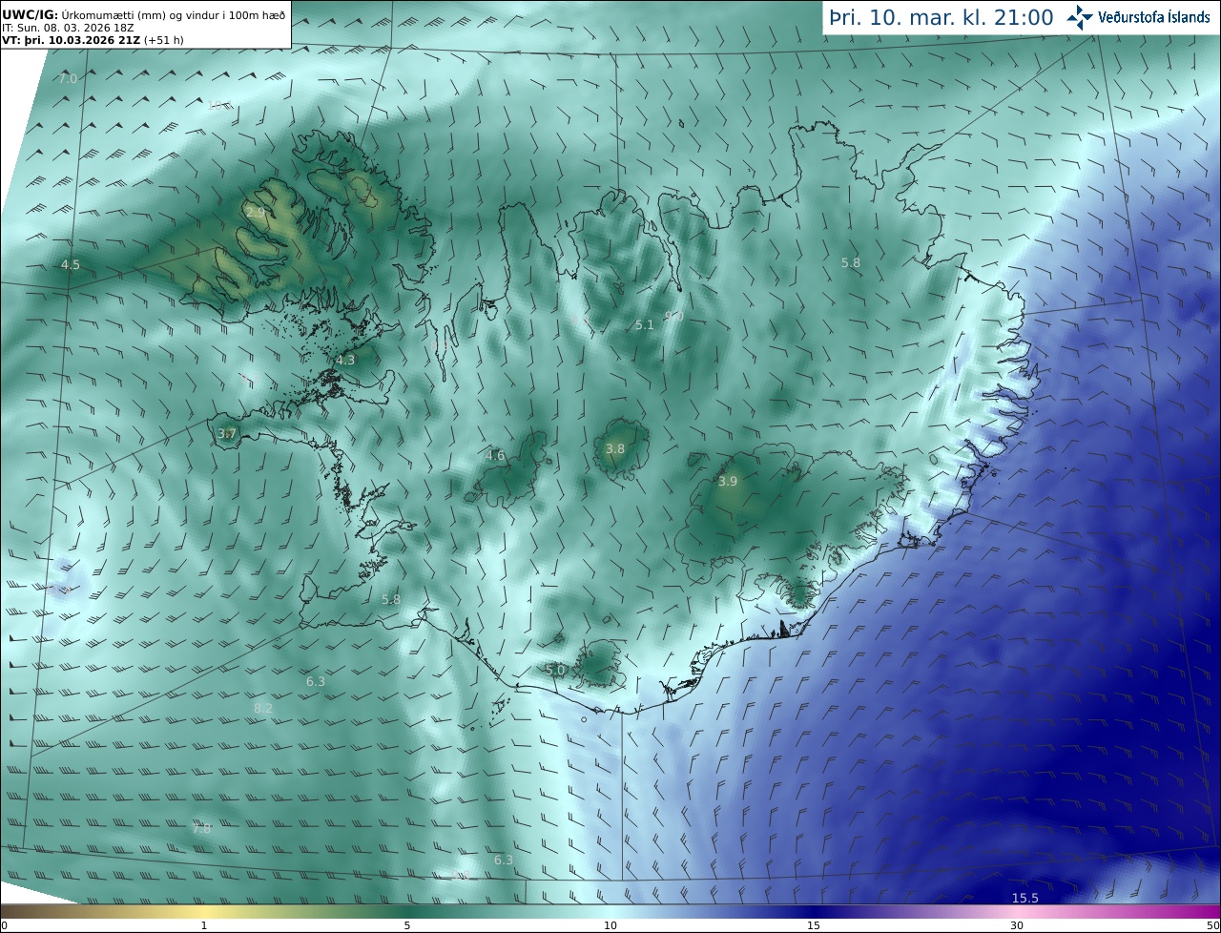Click the dark navy section of the colorbar

pos(814,911)
